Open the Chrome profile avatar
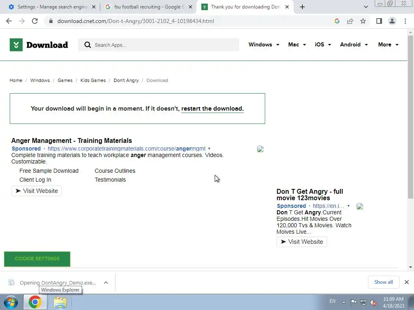The image size is (414, 310). (392, 21)
